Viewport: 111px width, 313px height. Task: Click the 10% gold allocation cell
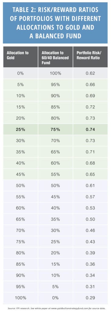[20, 96]
